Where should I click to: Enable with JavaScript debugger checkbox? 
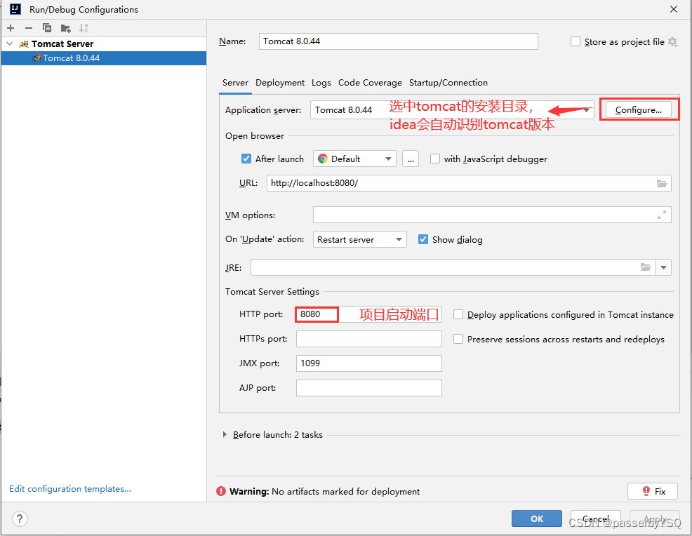(435, 159)
